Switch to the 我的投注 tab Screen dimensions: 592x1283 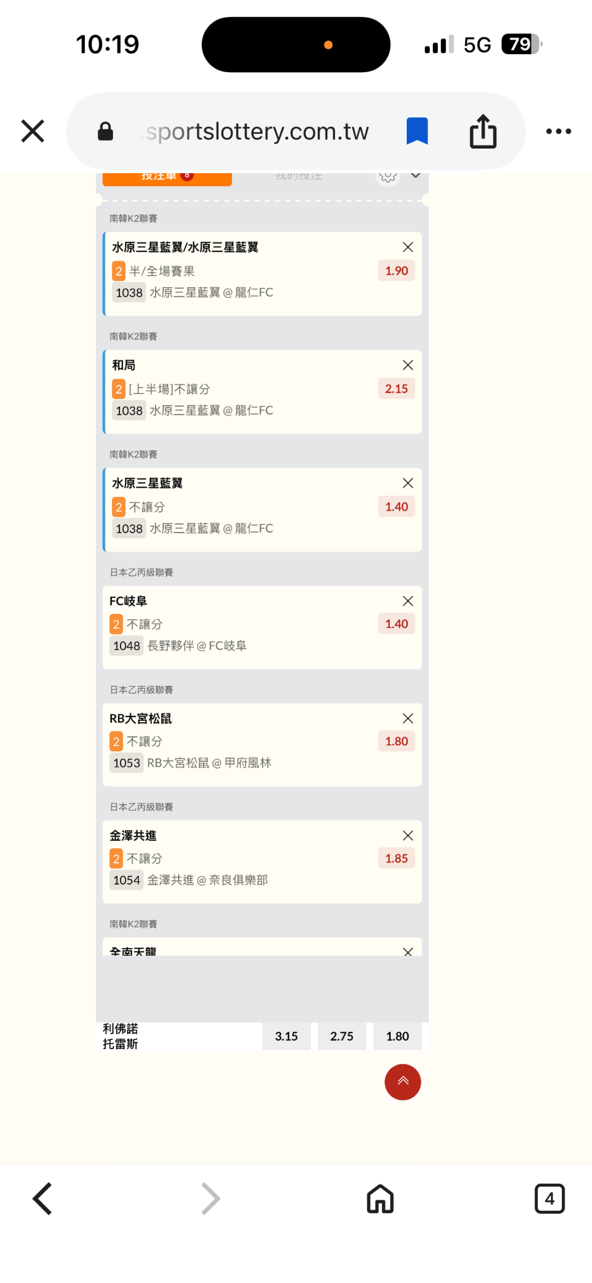pos(298,176)
